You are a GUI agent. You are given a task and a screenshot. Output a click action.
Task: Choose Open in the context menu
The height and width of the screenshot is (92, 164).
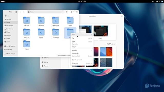click(x=82, y=35)
